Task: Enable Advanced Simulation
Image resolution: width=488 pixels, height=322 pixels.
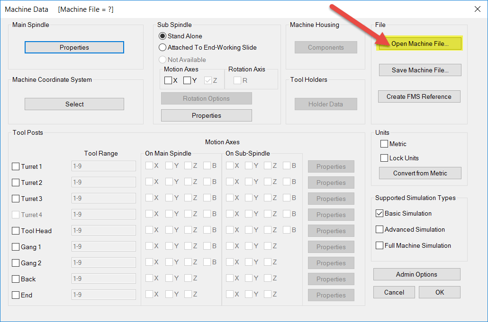Action: click(379, 229)
